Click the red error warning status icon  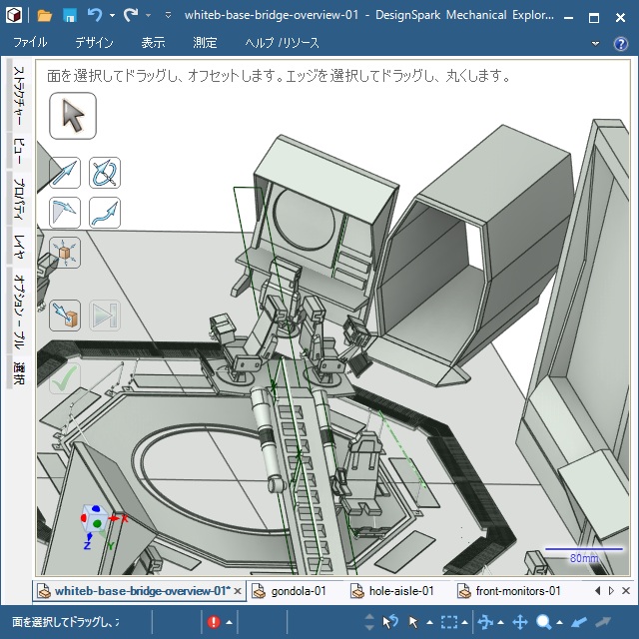click(214, 622)
